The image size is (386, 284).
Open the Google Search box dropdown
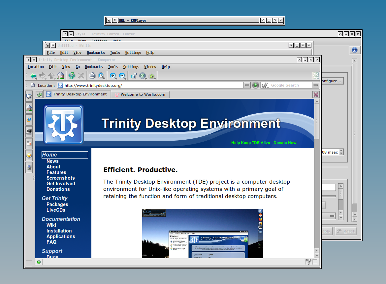click(x=316, y=85)
